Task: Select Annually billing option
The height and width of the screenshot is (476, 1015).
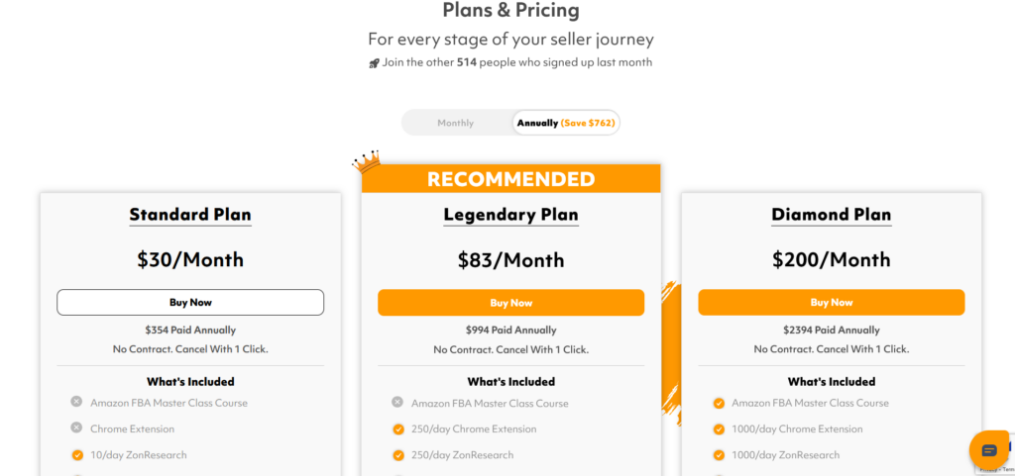Action: coord(566,123)
